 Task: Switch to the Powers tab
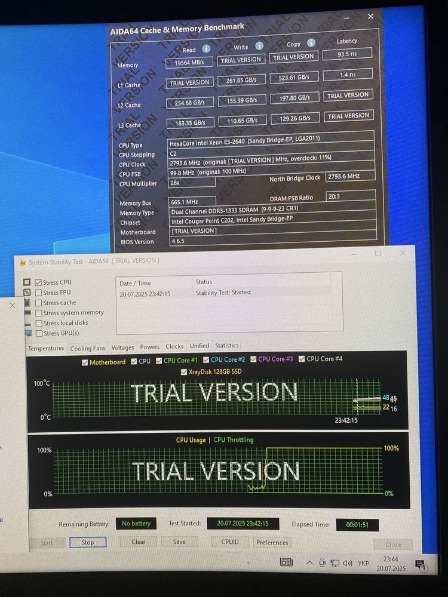(150, 347)
